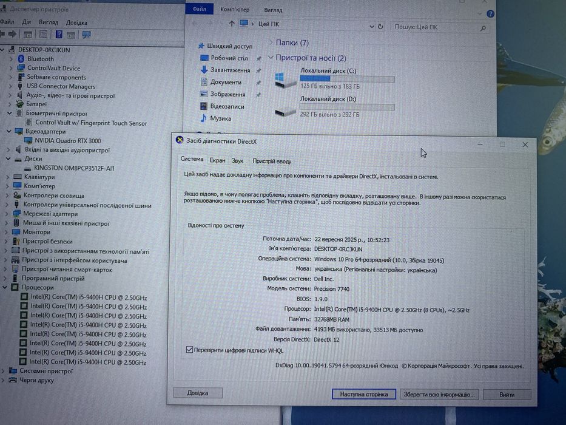Click the Цей ПК address bar path
566x425 pixels.
click(269, 24)
